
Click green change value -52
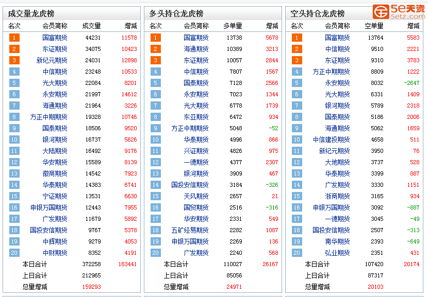coord(273,128)
